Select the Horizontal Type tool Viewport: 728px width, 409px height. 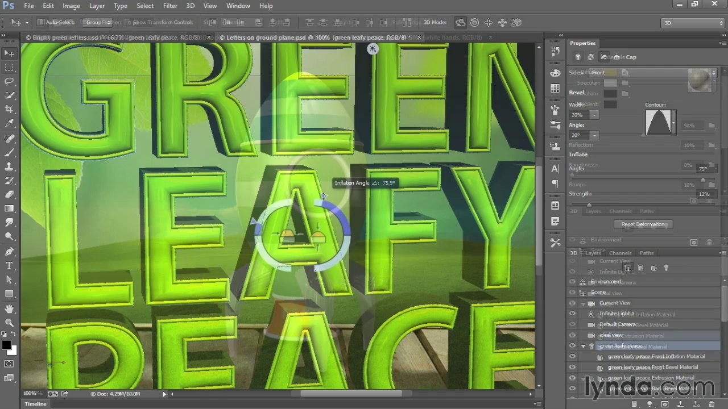(x=9, y=266)
